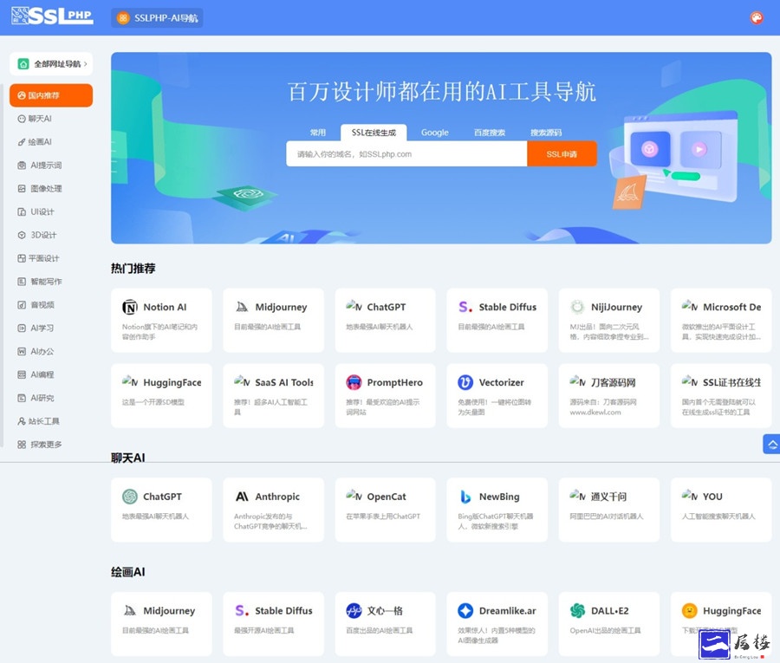The image size is (780, 663).
Task: Open the Microsoft Designer card
Action: click(x=721, y=321)
